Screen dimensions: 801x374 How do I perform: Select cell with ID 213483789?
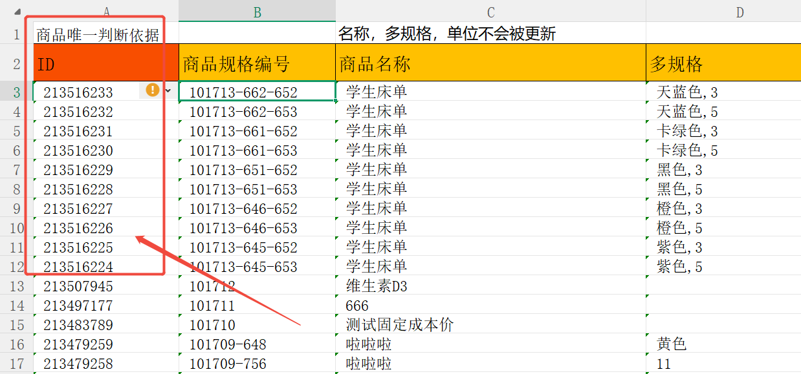click(78, 325)
